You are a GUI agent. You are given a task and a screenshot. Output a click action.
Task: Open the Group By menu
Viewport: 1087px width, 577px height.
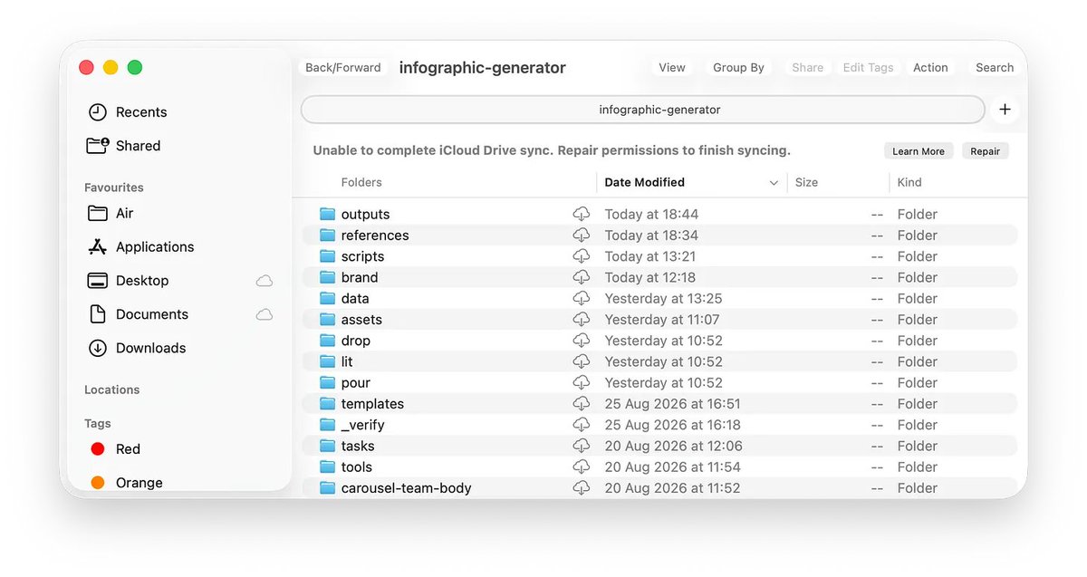[x=738, y=67]
